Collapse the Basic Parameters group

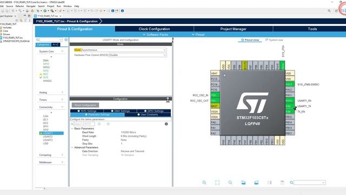click(x=72, y=128)
